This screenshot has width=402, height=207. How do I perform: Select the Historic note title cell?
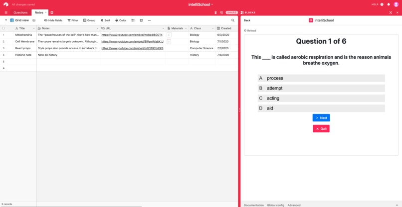[23, 55]
